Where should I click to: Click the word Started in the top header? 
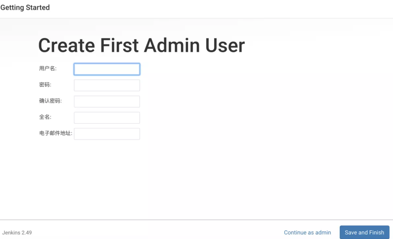point(37,7)
